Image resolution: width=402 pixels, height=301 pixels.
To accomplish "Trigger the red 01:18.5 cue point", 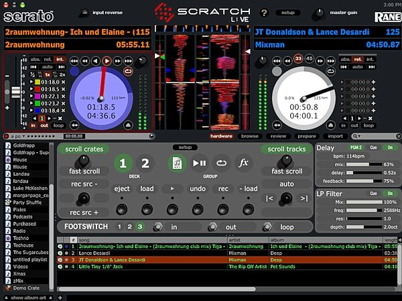I will pos(31,89).
